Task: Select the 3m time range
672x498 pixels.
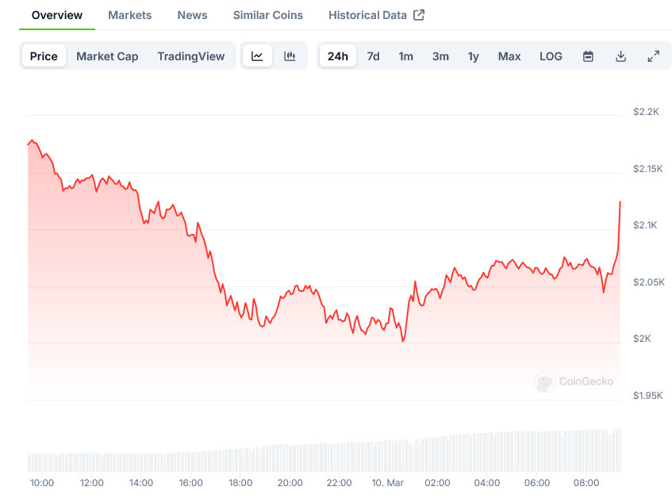Action: coord(440,56)
